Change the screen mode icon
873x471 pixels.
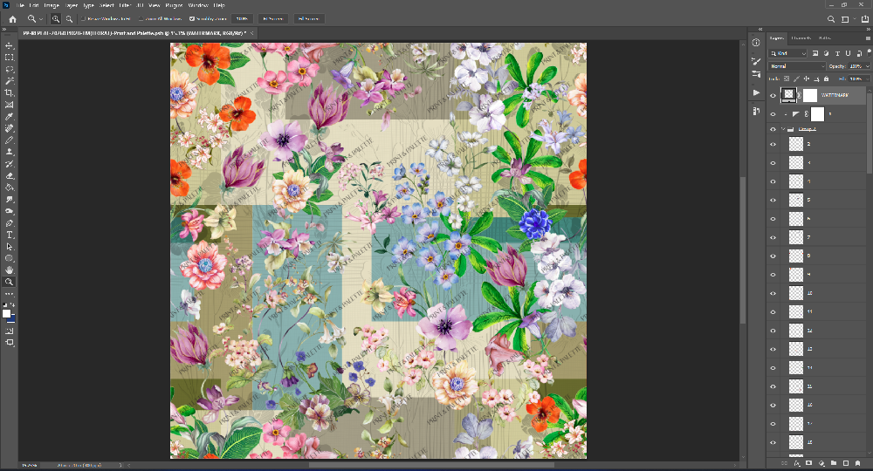tap(10, 343)
